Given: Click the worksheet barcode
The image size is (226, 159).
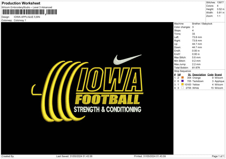Looking at the screenshot, I should 29,12.
